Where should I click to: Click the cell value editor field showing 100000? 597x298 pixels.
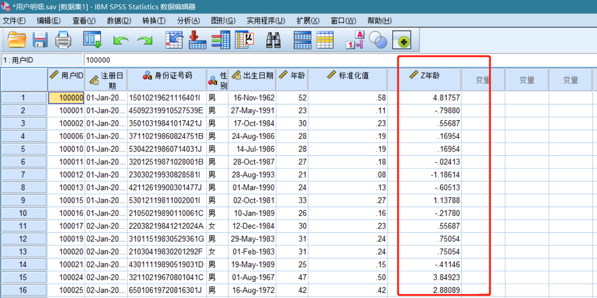tap(340, 60)
